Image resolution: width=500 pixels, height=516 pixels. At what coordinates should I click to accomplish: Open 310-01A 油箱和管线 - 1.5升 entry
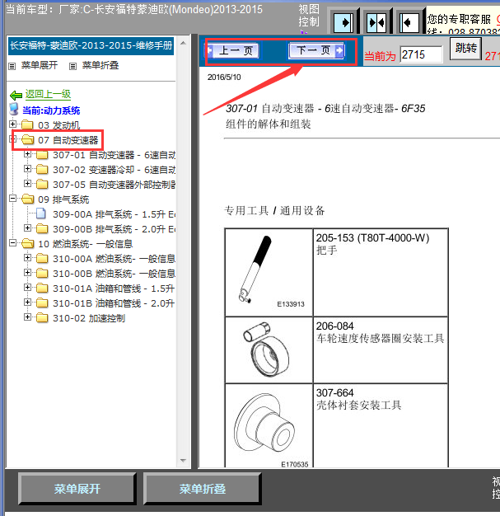pyautogui.click(x=114, y=288)
